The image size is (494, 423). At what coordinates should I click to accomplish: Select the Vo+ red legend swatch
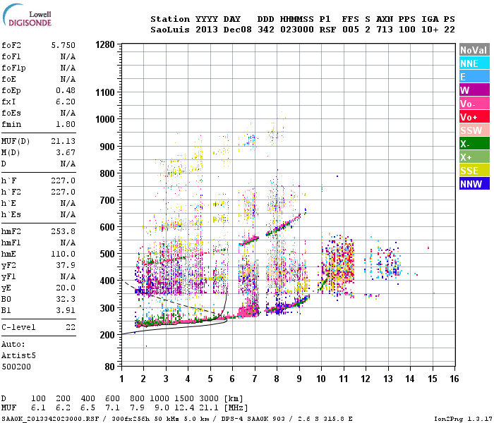click(x=474, y=117)
